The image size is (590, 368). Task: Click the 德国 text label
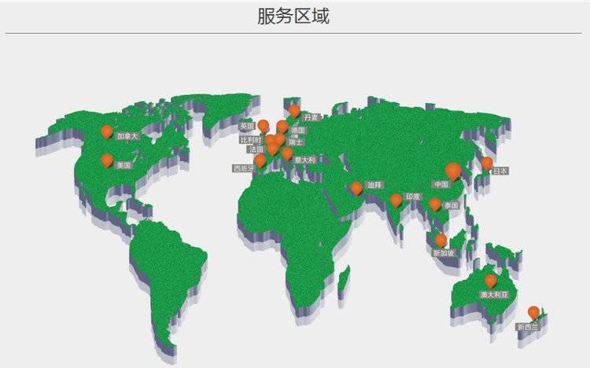pos(298,131)
